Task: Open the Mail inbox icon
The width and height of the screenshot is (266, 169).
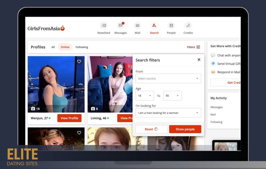Action: click(137, 26)
